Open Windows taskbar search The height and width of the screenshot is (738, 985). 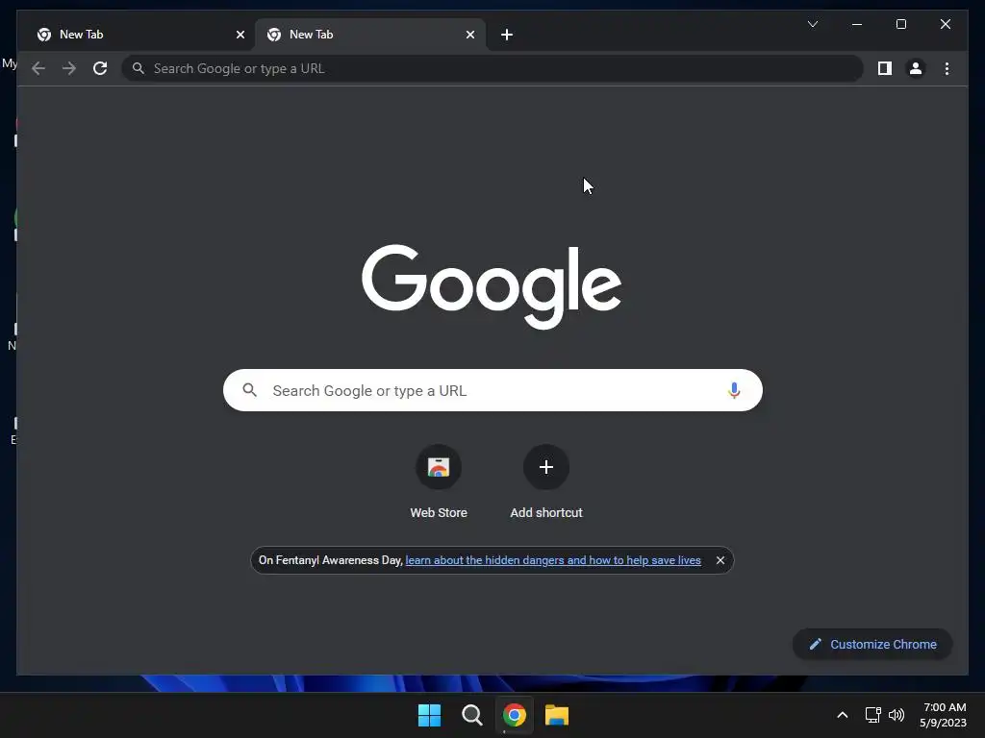(471, 715)
